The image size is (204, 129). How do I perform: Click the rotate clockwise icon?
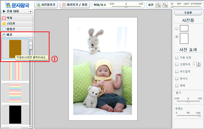pos(158,5)
